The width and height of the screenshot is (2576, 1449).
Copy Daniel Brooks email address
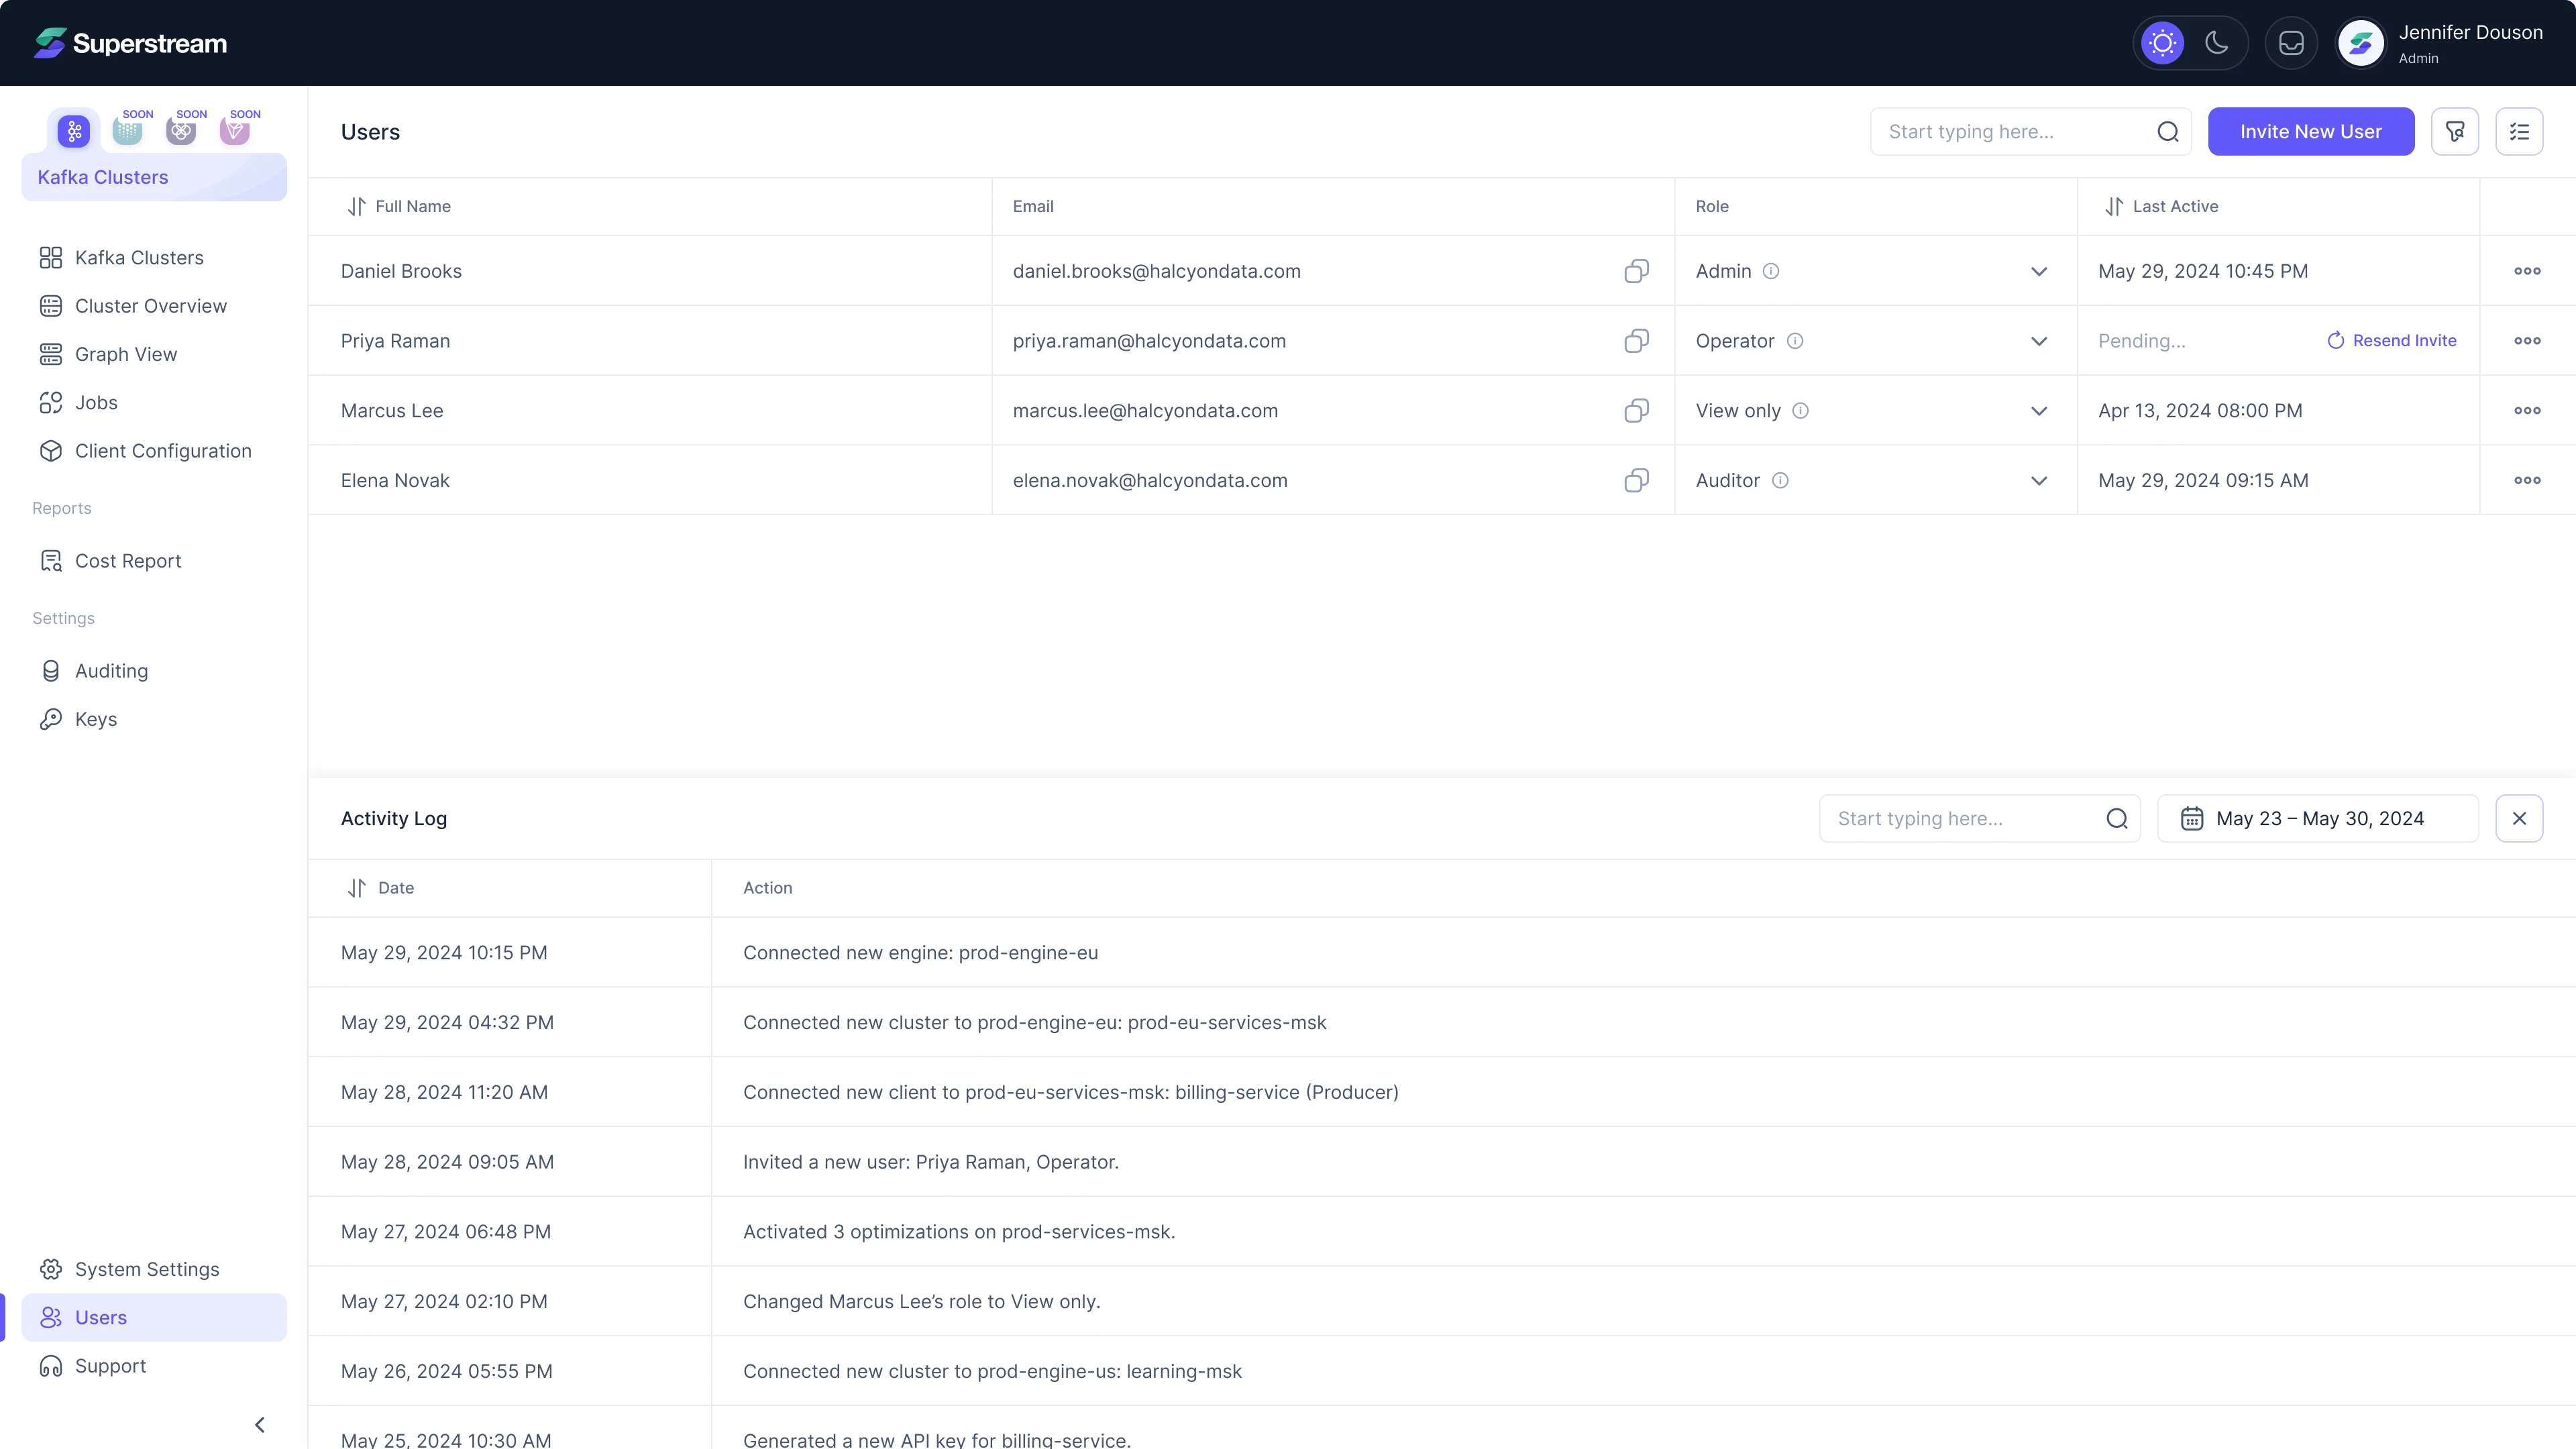[x=1636, y=271]
